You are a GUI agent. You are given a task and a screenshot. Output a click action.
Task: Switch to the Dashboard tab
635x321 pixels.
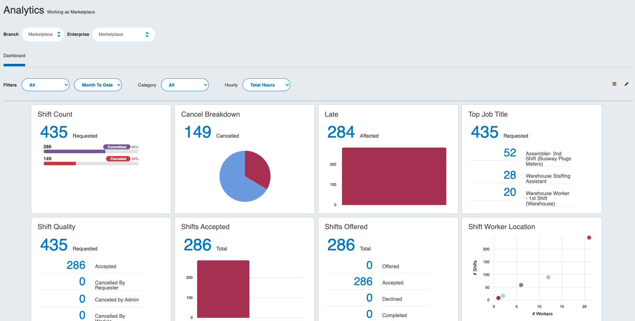pyautogui.click(x=14, y=56)
